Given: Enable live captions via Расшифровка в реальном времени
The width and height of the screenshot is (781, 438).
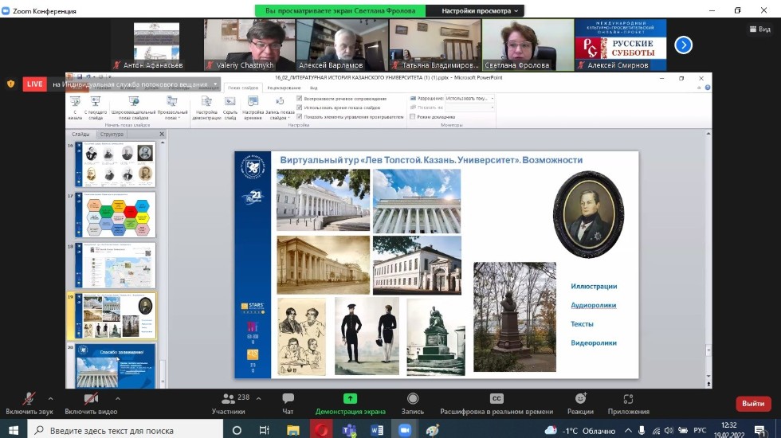Looking at the screenshot, I should (x=496, y=400).
